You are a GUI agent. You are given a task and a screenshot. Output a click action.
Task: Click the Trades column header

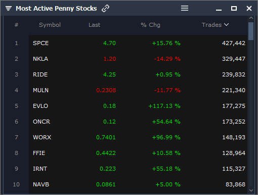211,25
